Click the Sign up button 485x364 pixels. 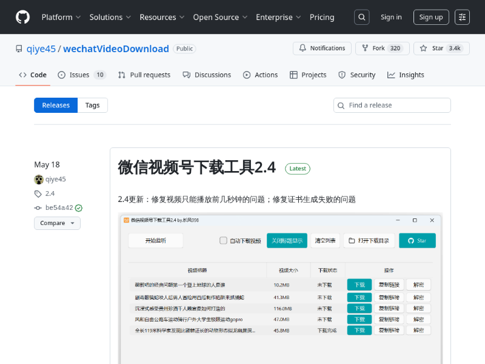point(431,17)
